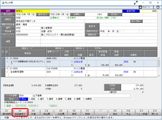
Task: Click row header for line 2
Action: (x=3, y=72)
